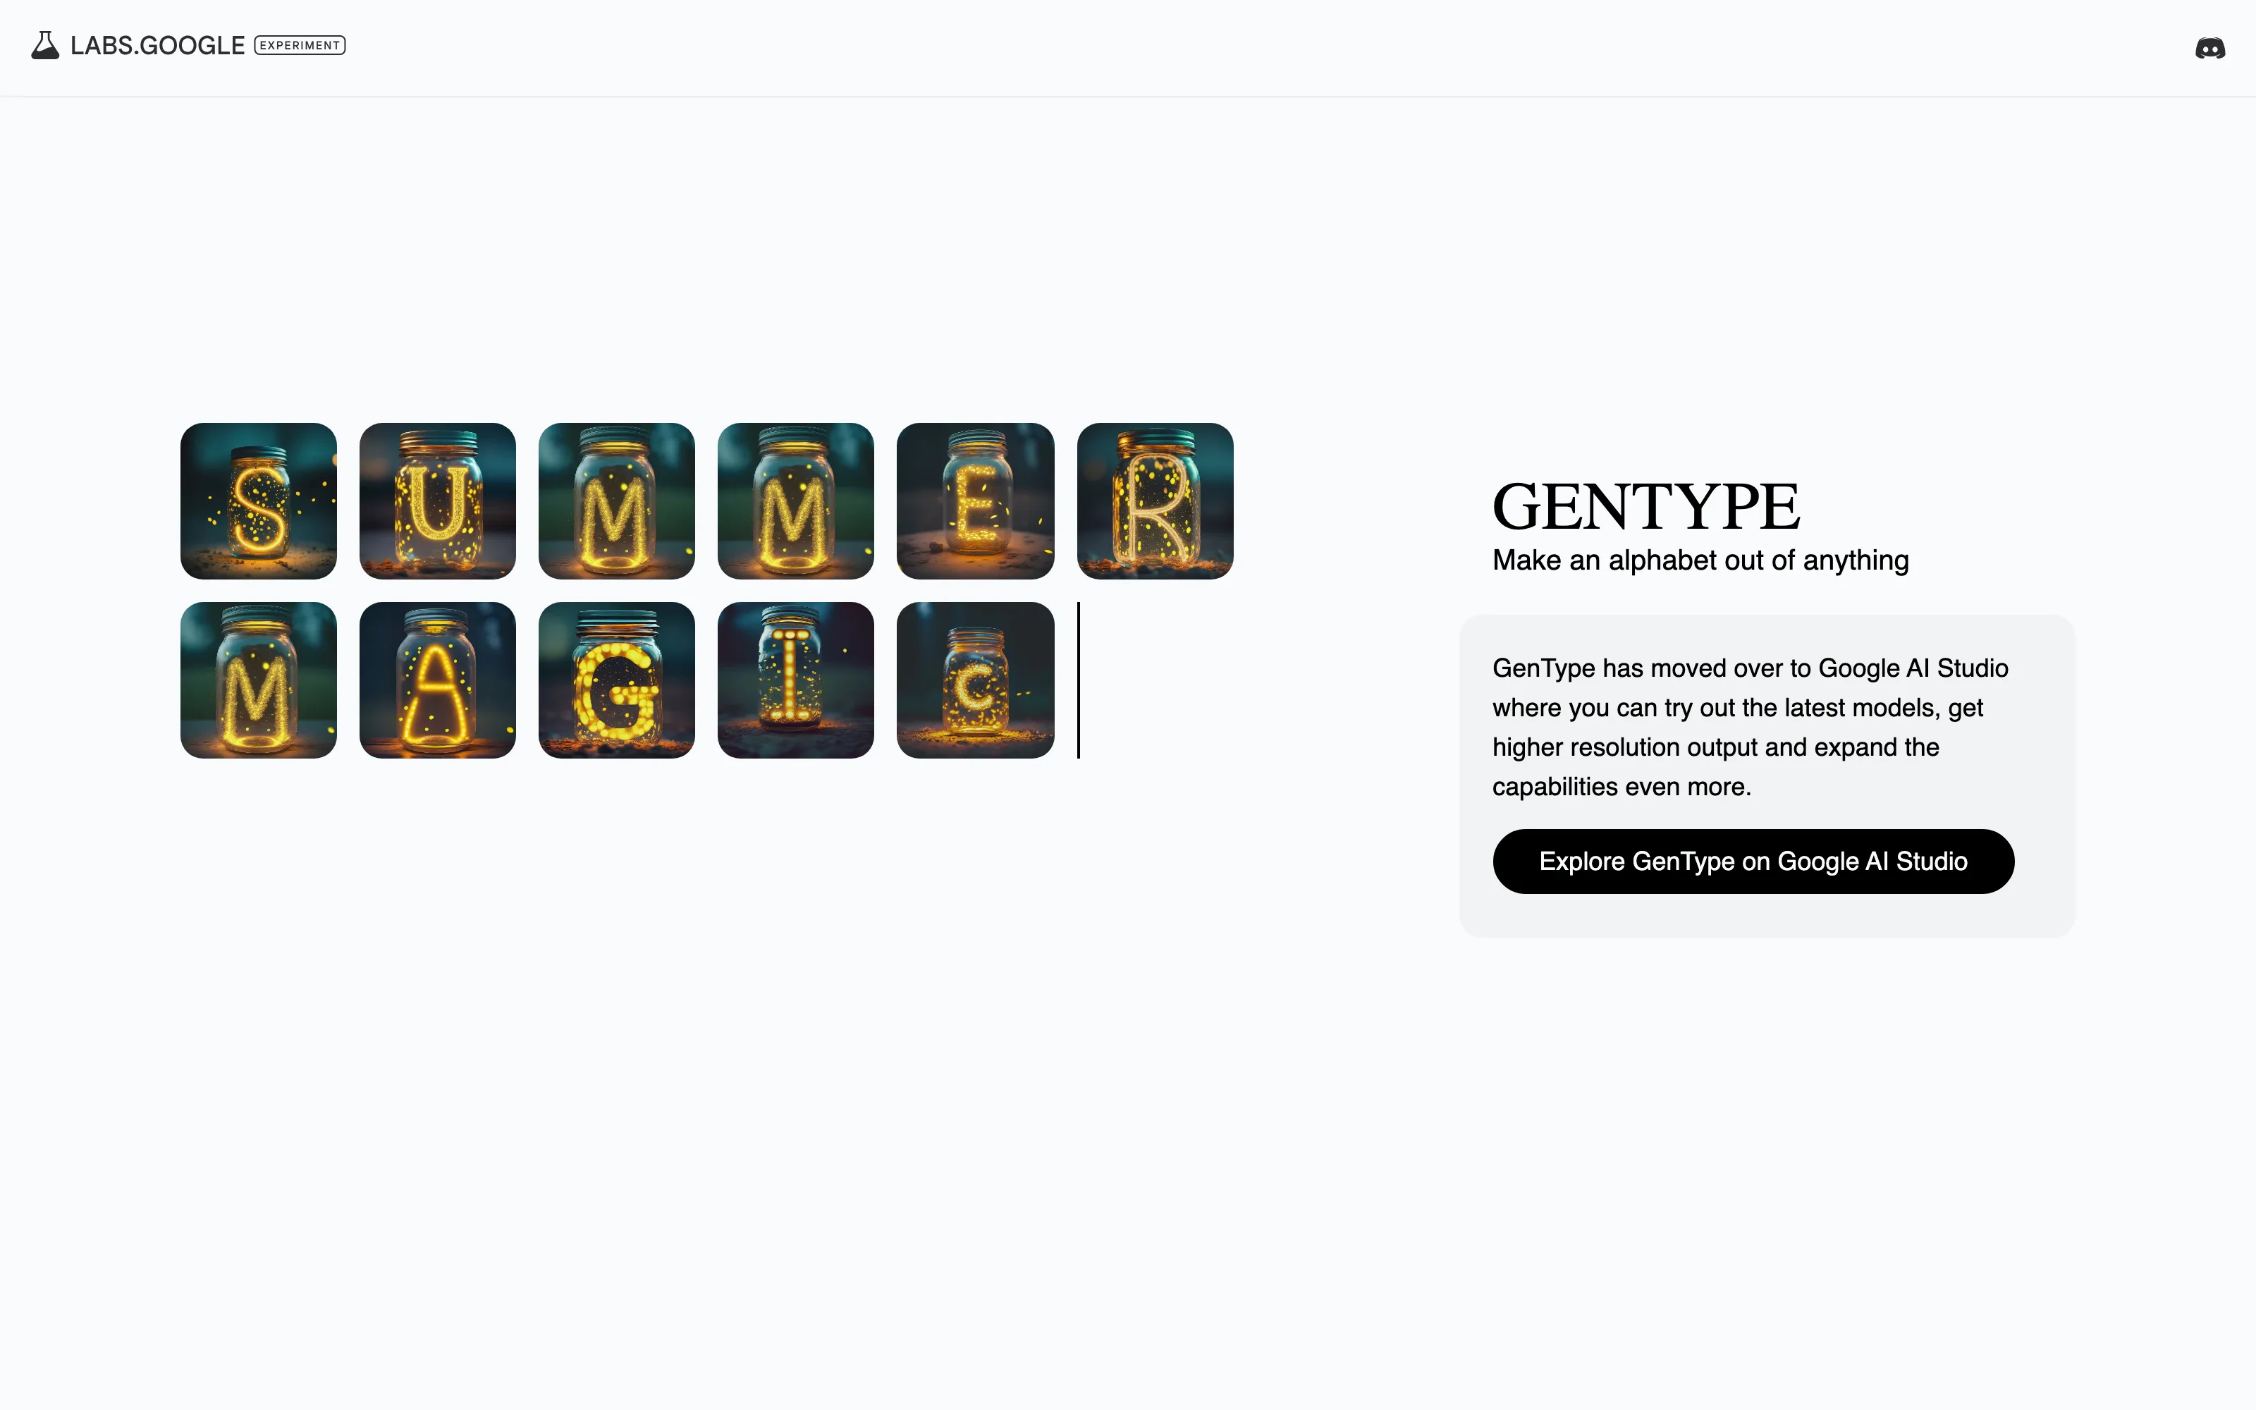Select the firefly jar letter A tile
Screen dimensions: 2256x1410
coord(437,680)
